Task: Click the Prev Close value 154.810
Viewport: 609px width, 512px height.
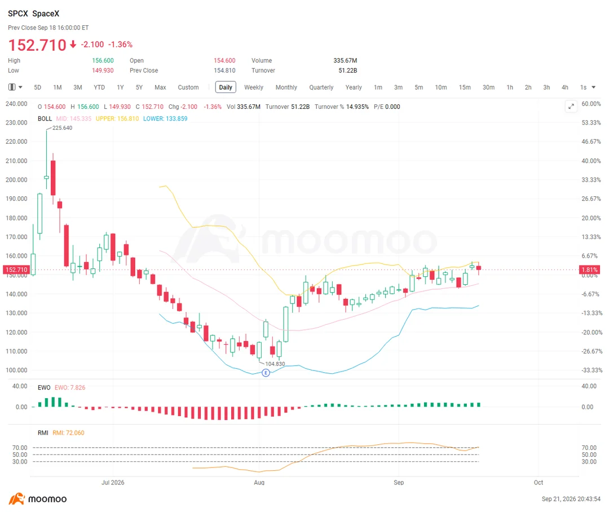Action: [224, 70]
